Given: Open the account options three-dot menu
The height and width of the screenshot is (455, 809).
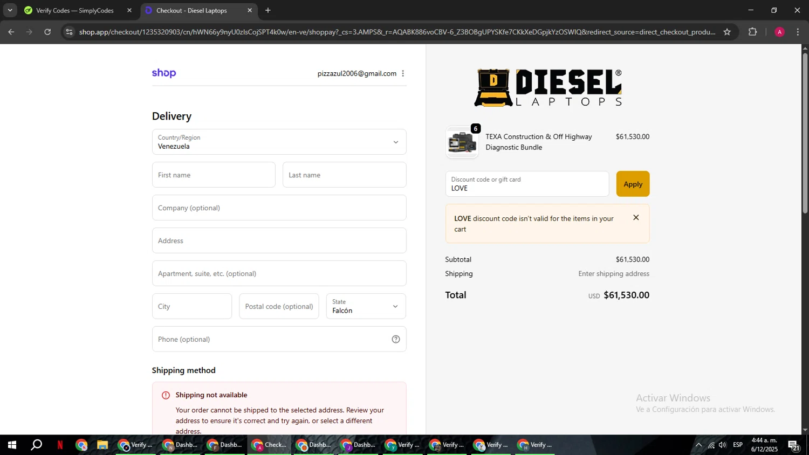Looking at the screenshot, I should pyautogui.click(x=403, y=73).
